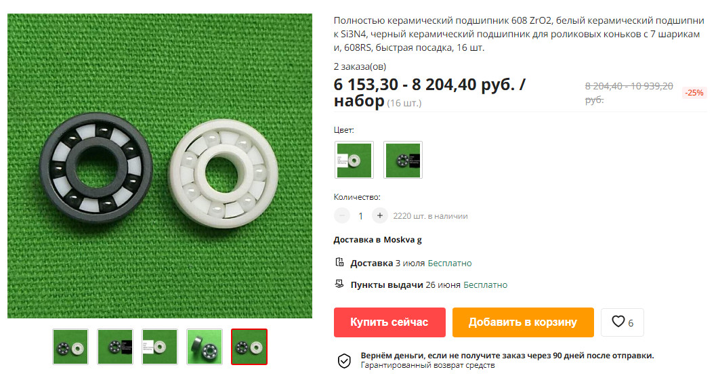The height and width of the screenshot is (380, 718).
Task: Select the black bearing color swatch
Action: point(403,160)
